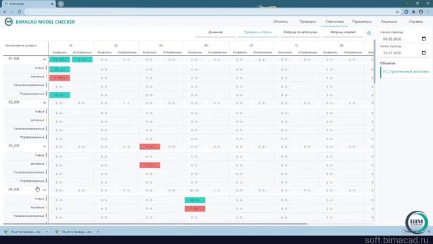Open calendar picker for Начало периода

[x=424, y=39]
